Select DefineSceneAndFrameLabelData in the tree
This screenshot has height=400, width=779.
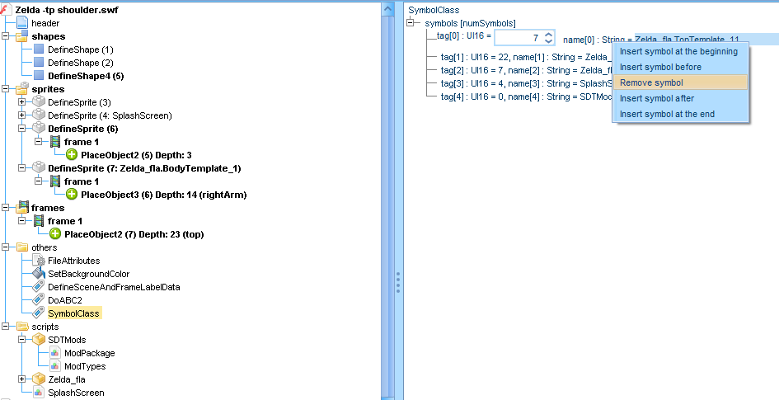click(114, 287)
